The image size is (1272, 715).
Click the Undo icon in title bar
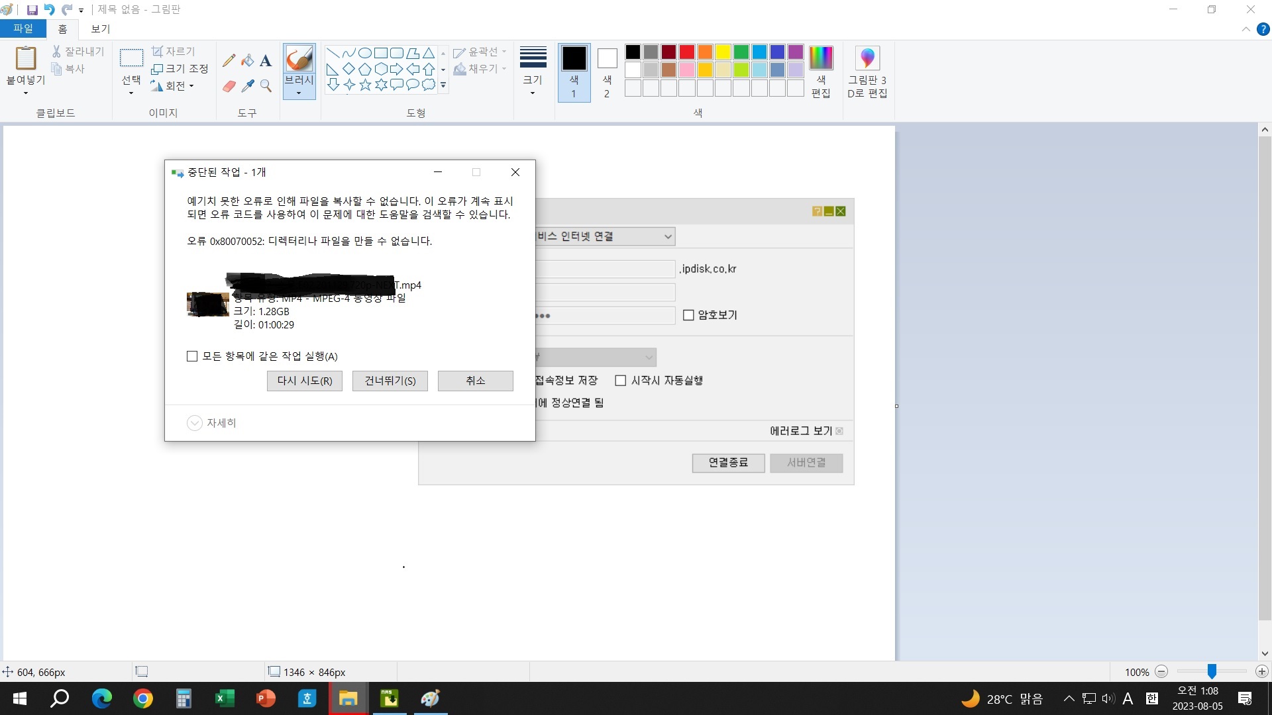coord(49,10)
